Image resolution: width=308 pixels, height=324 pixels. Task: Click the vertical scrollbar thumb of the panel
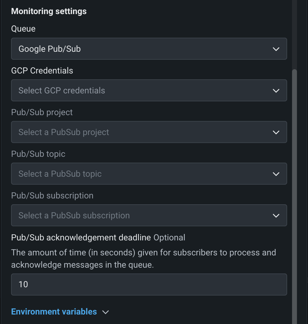click(295, 184)
